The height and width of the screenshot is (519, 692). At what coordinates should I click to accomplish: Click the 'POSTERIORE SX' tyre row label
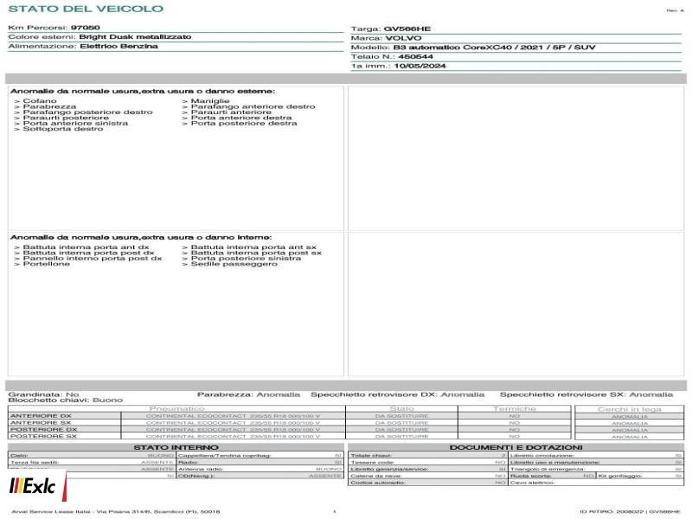pyautogui.click(x=43, y=436)
